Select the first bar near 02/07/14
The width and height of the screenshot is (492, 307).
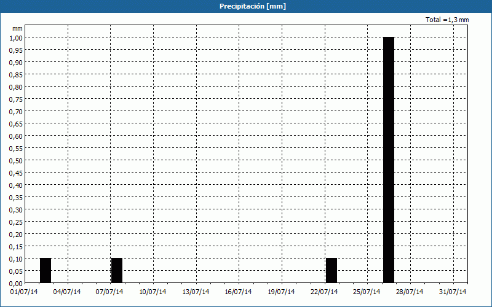tap(46, 270)
